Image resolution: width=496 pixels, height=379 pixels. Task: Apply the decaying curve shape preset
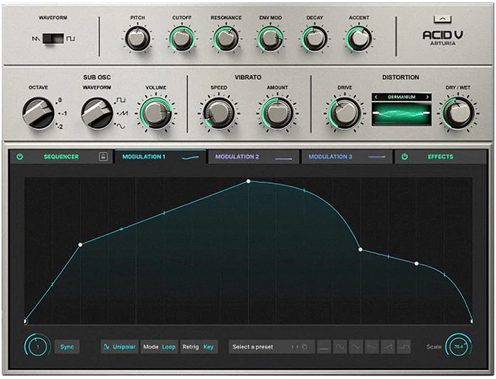pyautogui.click(x=372, y=346)
